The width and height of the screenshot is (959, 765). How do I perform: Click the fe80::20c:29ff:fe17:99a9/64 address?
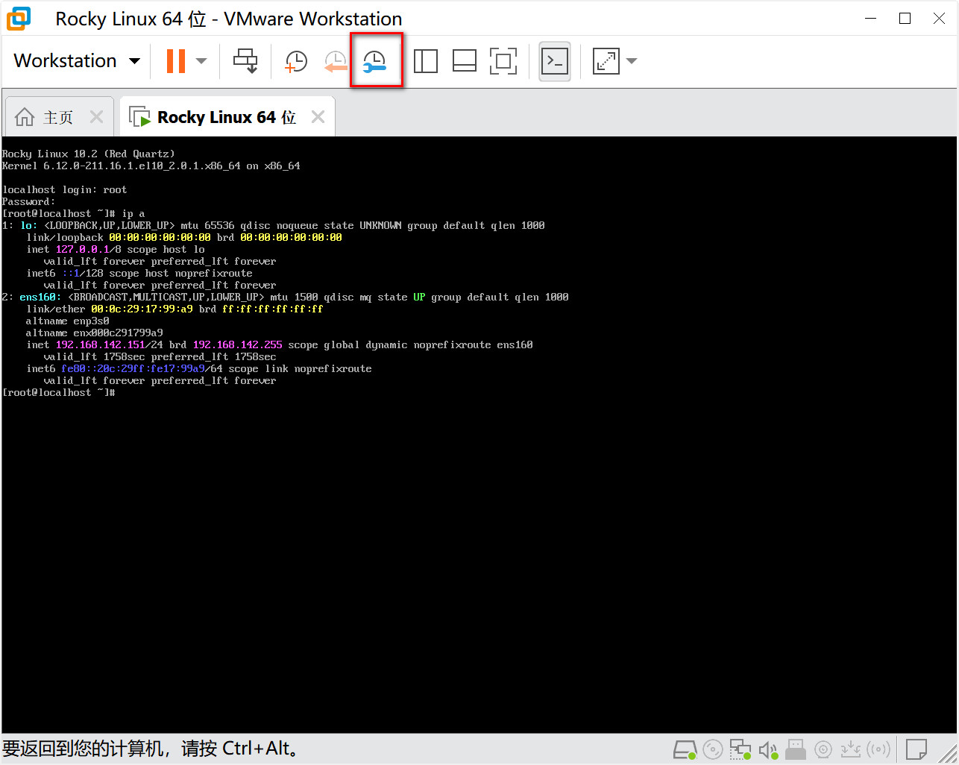click(x=142, y=368)
